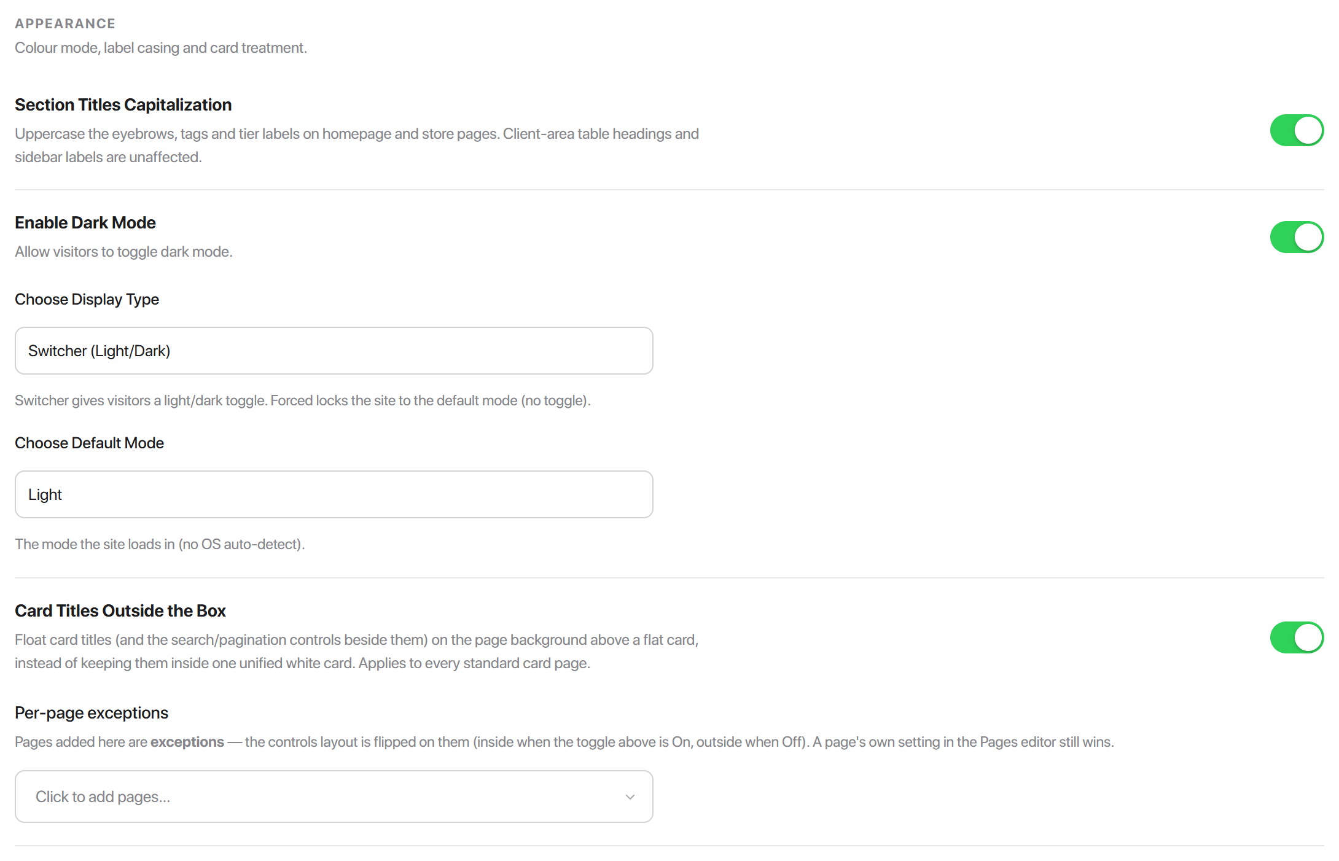
Task: Disable the Enable Dark Mode switch
Action: pyautogui.click(x=1297, y=237)
